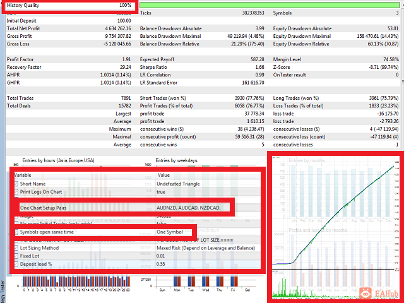The image size is (404, 303).
Task: Select the Initial Deposit label
Action: (21, 21)
